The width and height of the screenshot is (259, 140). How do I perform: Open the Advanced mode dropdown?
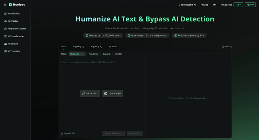click(77, 54)
